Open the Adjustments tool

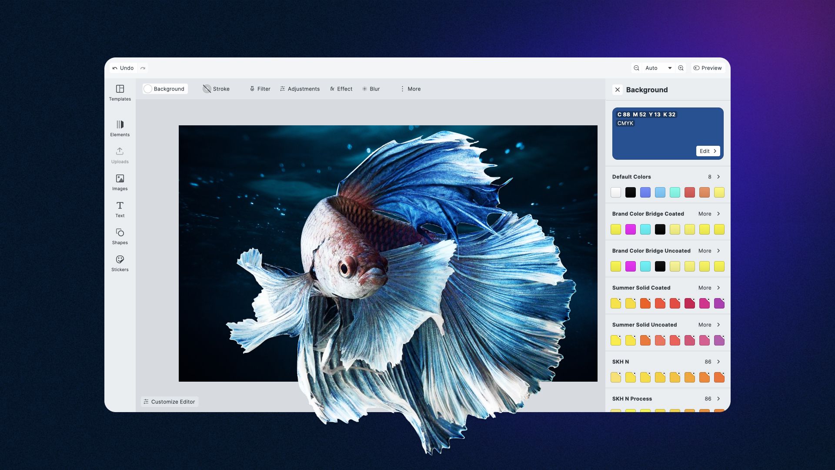[x=300, y=89]
